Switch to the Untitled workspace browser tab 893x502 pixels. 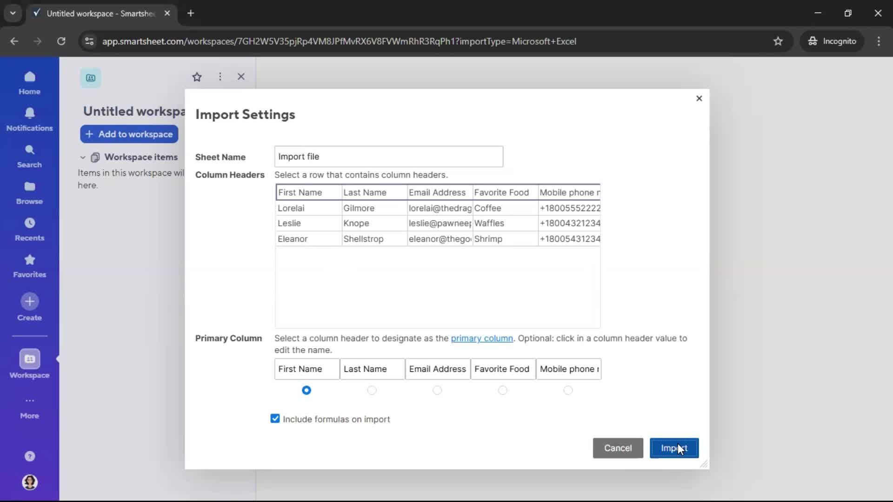[x=93, y=13]
